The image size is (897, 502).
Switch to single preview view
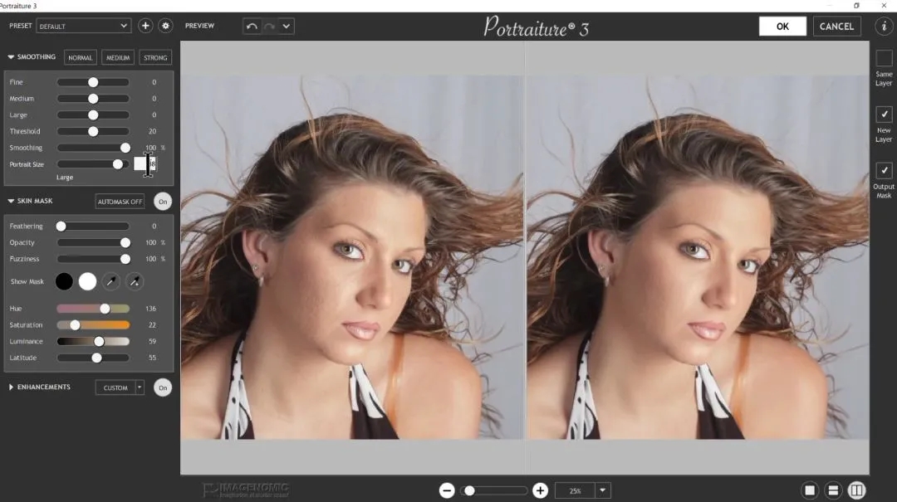(x=810, y=490)
